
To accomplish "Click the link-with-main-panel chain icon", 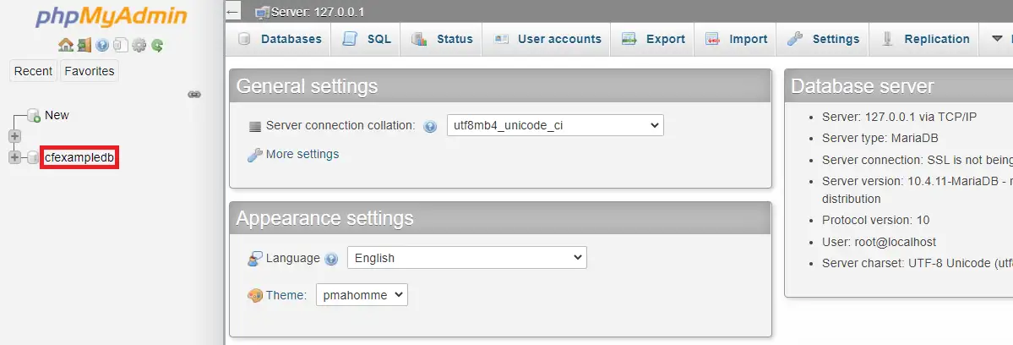I will 193,95.
